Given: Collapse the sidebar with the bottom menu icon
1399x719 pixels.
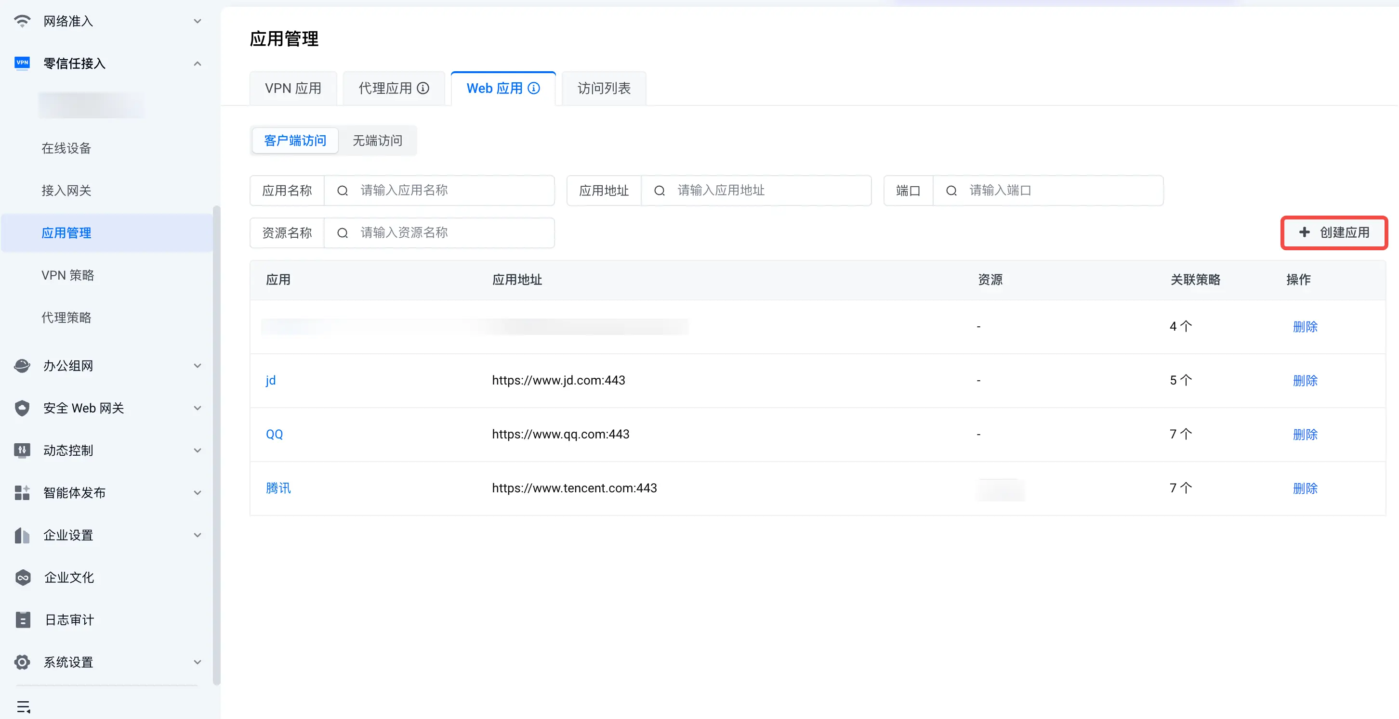Looking at the screenshot, I should pos(23,706).
